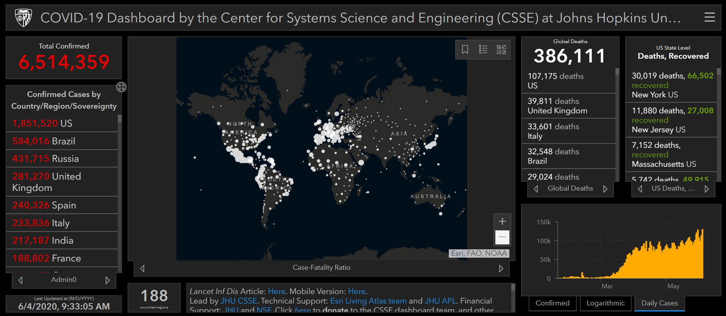Image resolution: width=726 pixels, height=316 pixels.
Task: Open the Esri Living Atlas team link
Action: tap(368, 301)
